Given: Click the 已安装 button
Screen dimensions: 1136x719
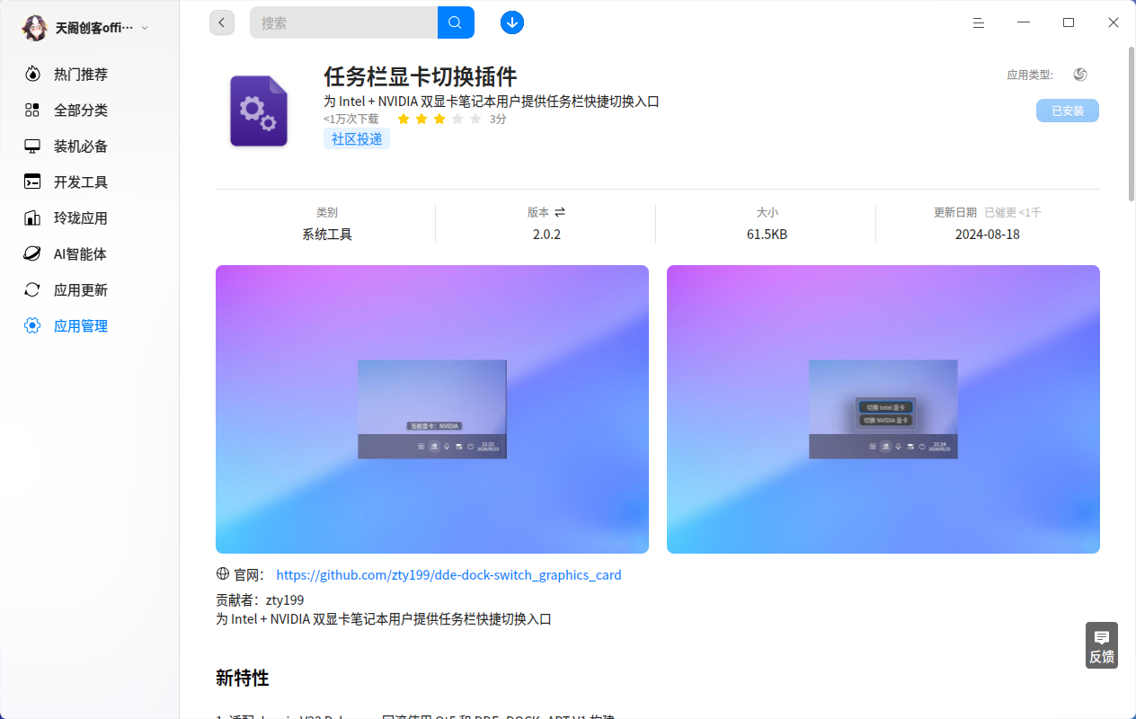Looking at the screenshot, I should point(1067,111).
